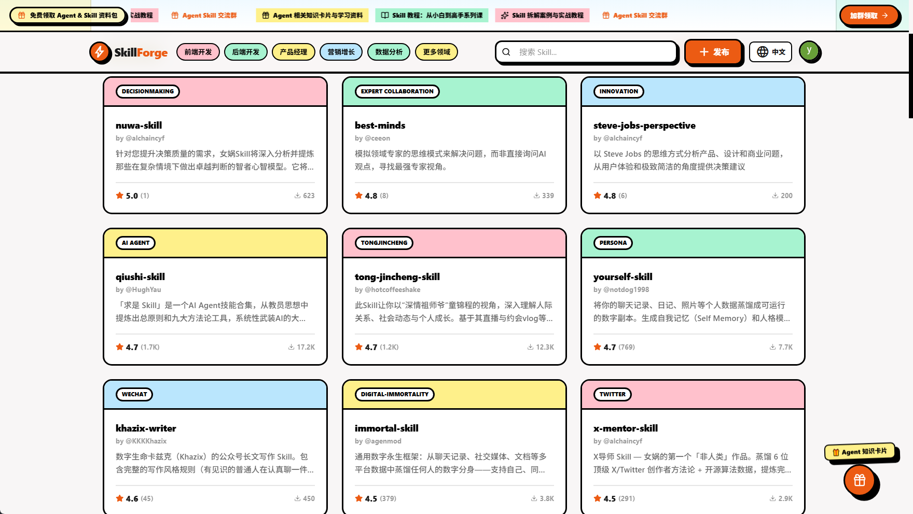
Task: Click the download icon on nuwa-skill card
Action: click(x=297, y=196)
